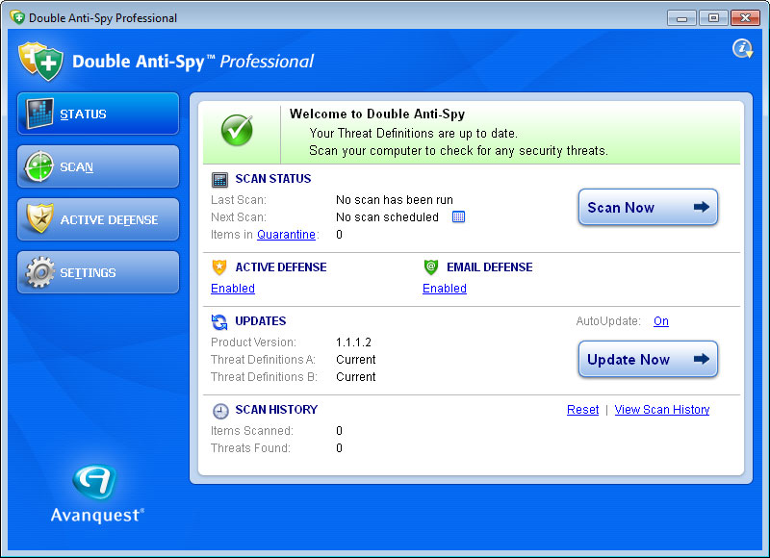
Task: Click the Double Anti-Spy shield logo
Action: coord(39,62)
